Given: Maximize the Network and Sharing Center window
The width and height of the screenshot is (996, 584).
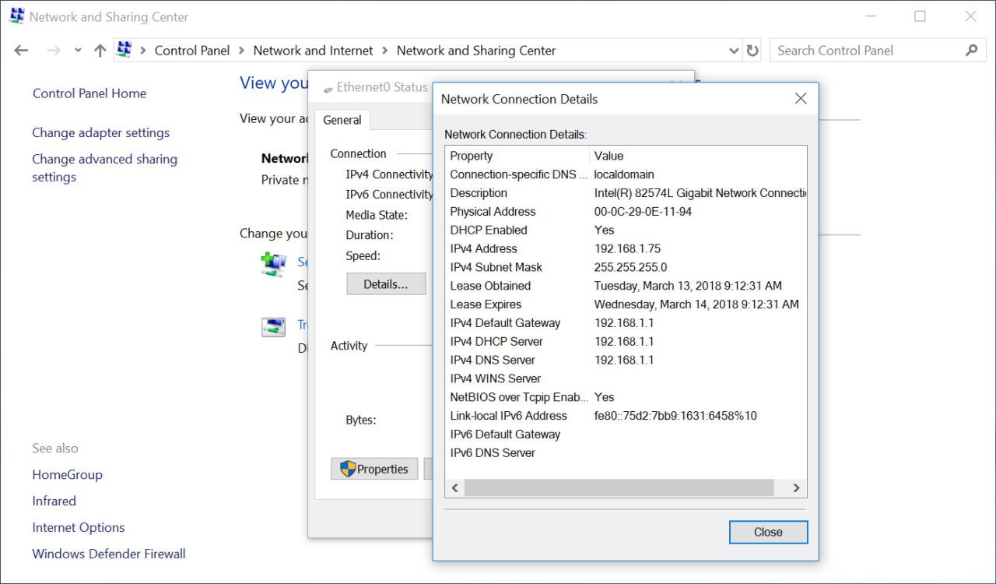Looking at the screenshot, I should pyautogui.click(x=921, y=16).
